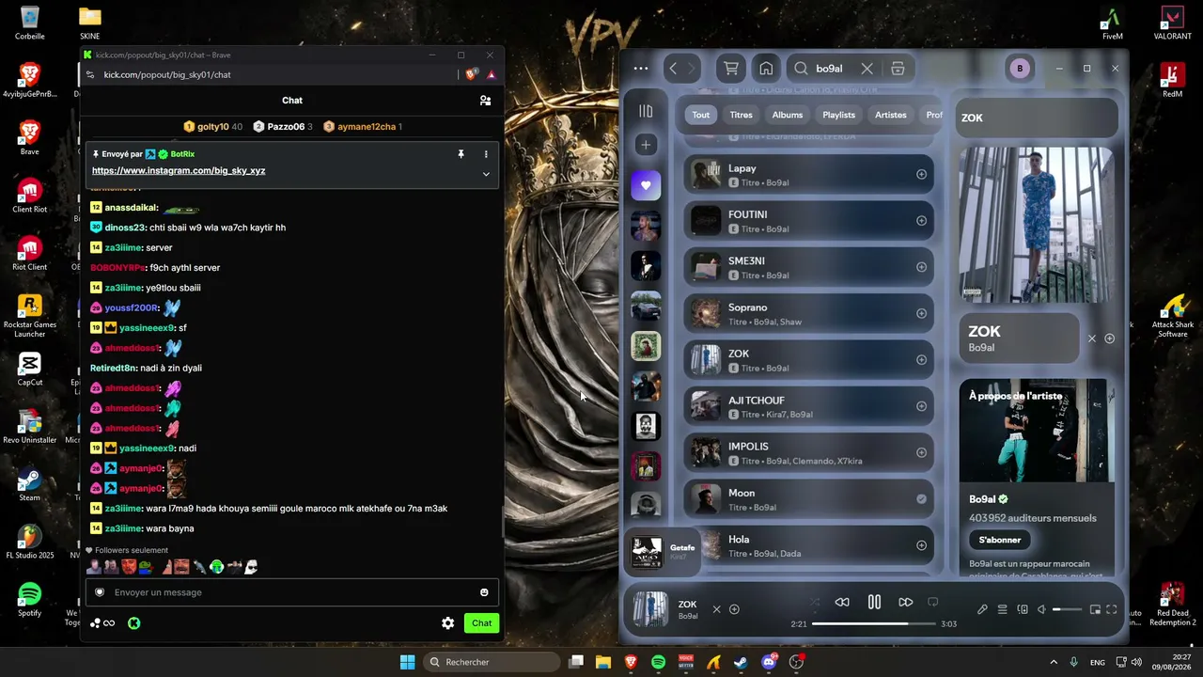Viewport: 1203px width, 677px height.
Task: Select the Tout filter tab
Action: tap(701, 115)
